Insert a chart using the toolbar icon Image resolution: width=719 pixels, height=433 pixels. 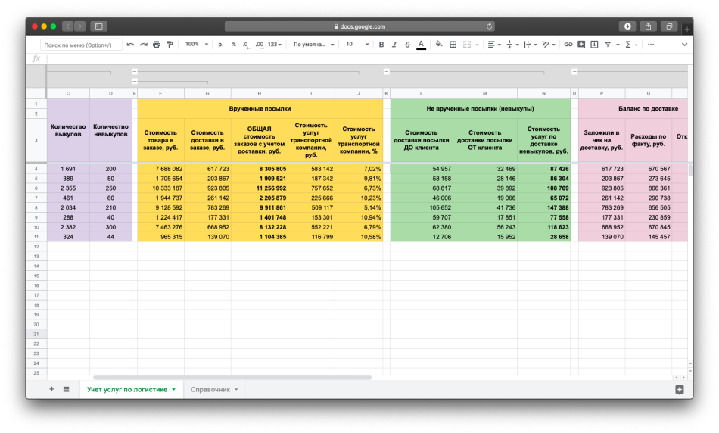(594, 45)
